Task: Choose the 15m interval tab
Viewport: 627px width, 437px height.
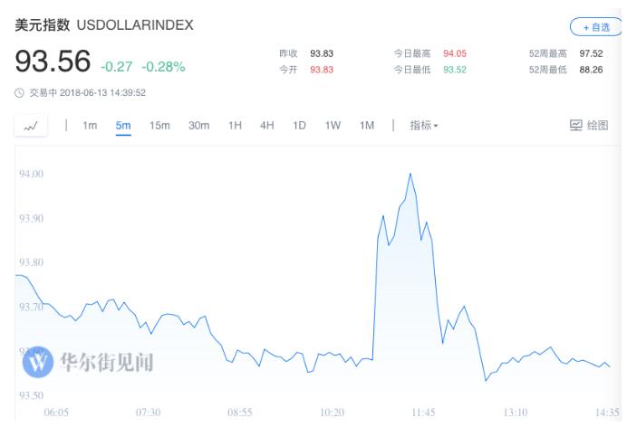Action: 159,125
